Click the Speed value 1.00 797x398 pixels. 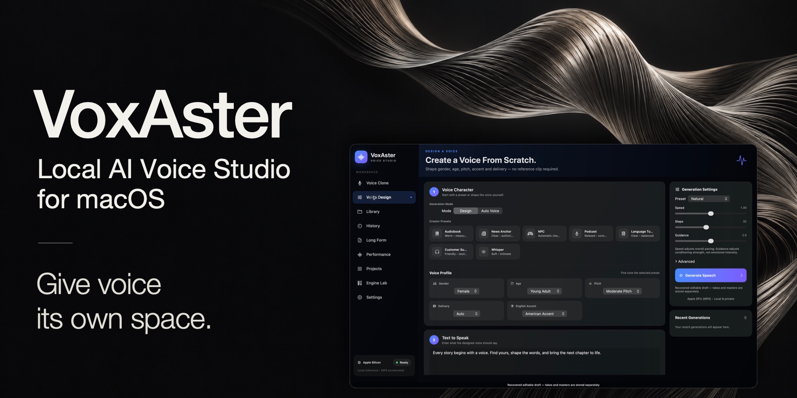click(x=743, y=208)
